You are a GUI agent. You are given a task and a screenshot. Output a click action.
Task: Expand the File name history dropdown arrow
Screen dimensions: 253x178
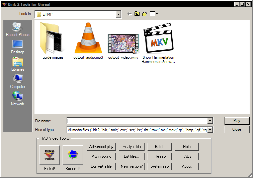(210, 121)
